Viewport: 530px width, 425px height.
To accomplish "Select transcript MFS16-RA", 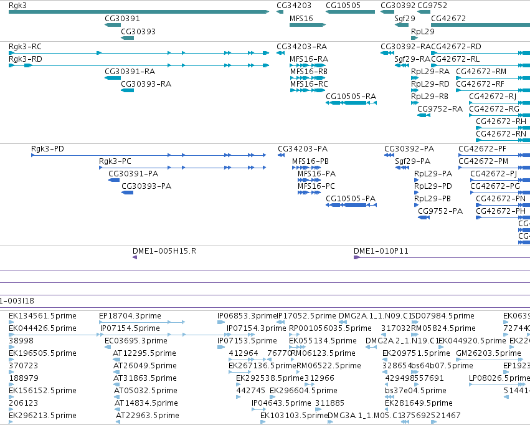I will [x=308, y=65].
